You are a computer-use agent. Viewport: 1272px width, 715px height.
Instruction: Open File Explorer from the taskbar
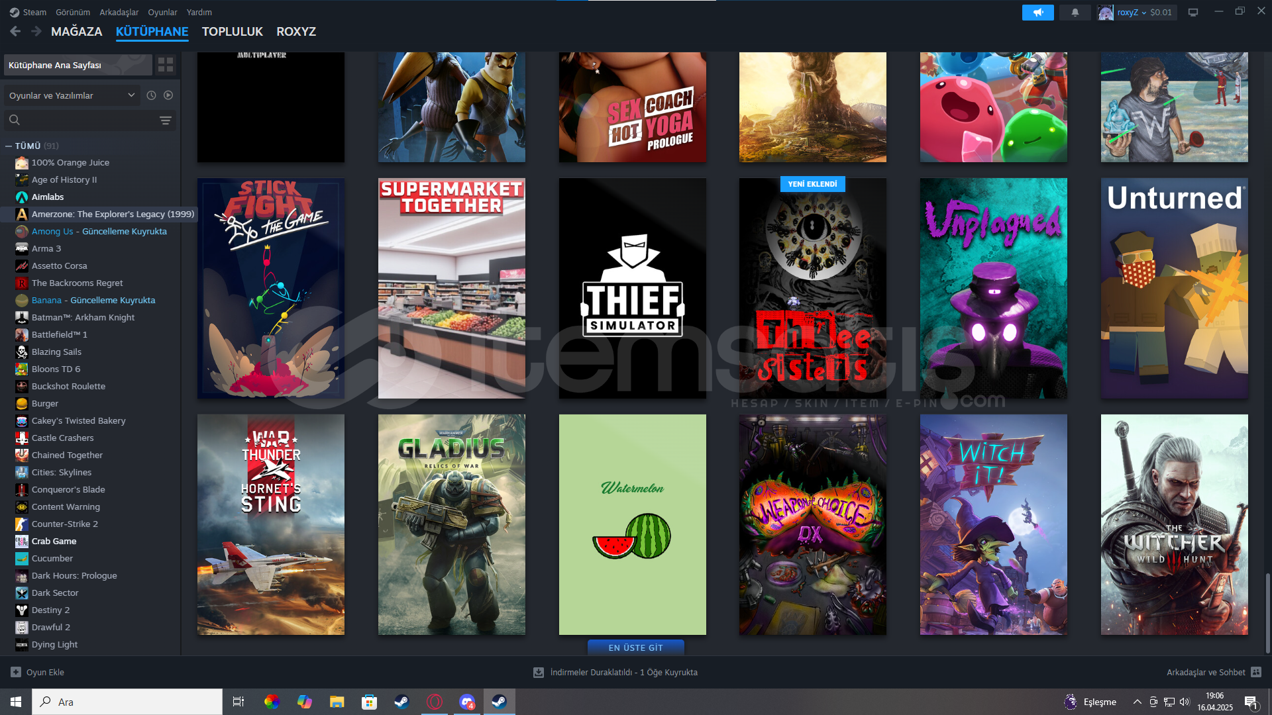point(337,702)
